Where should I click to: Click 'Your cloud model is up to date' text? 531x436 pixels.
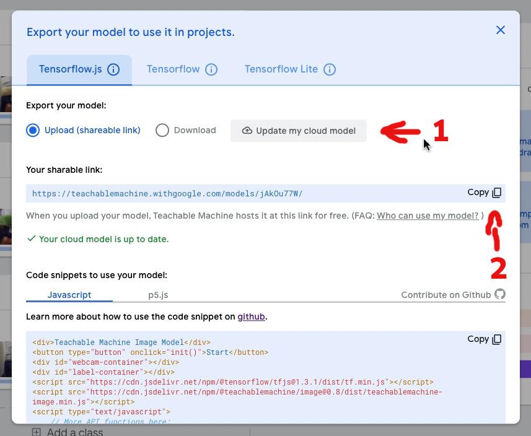click(x=103, y=239)
